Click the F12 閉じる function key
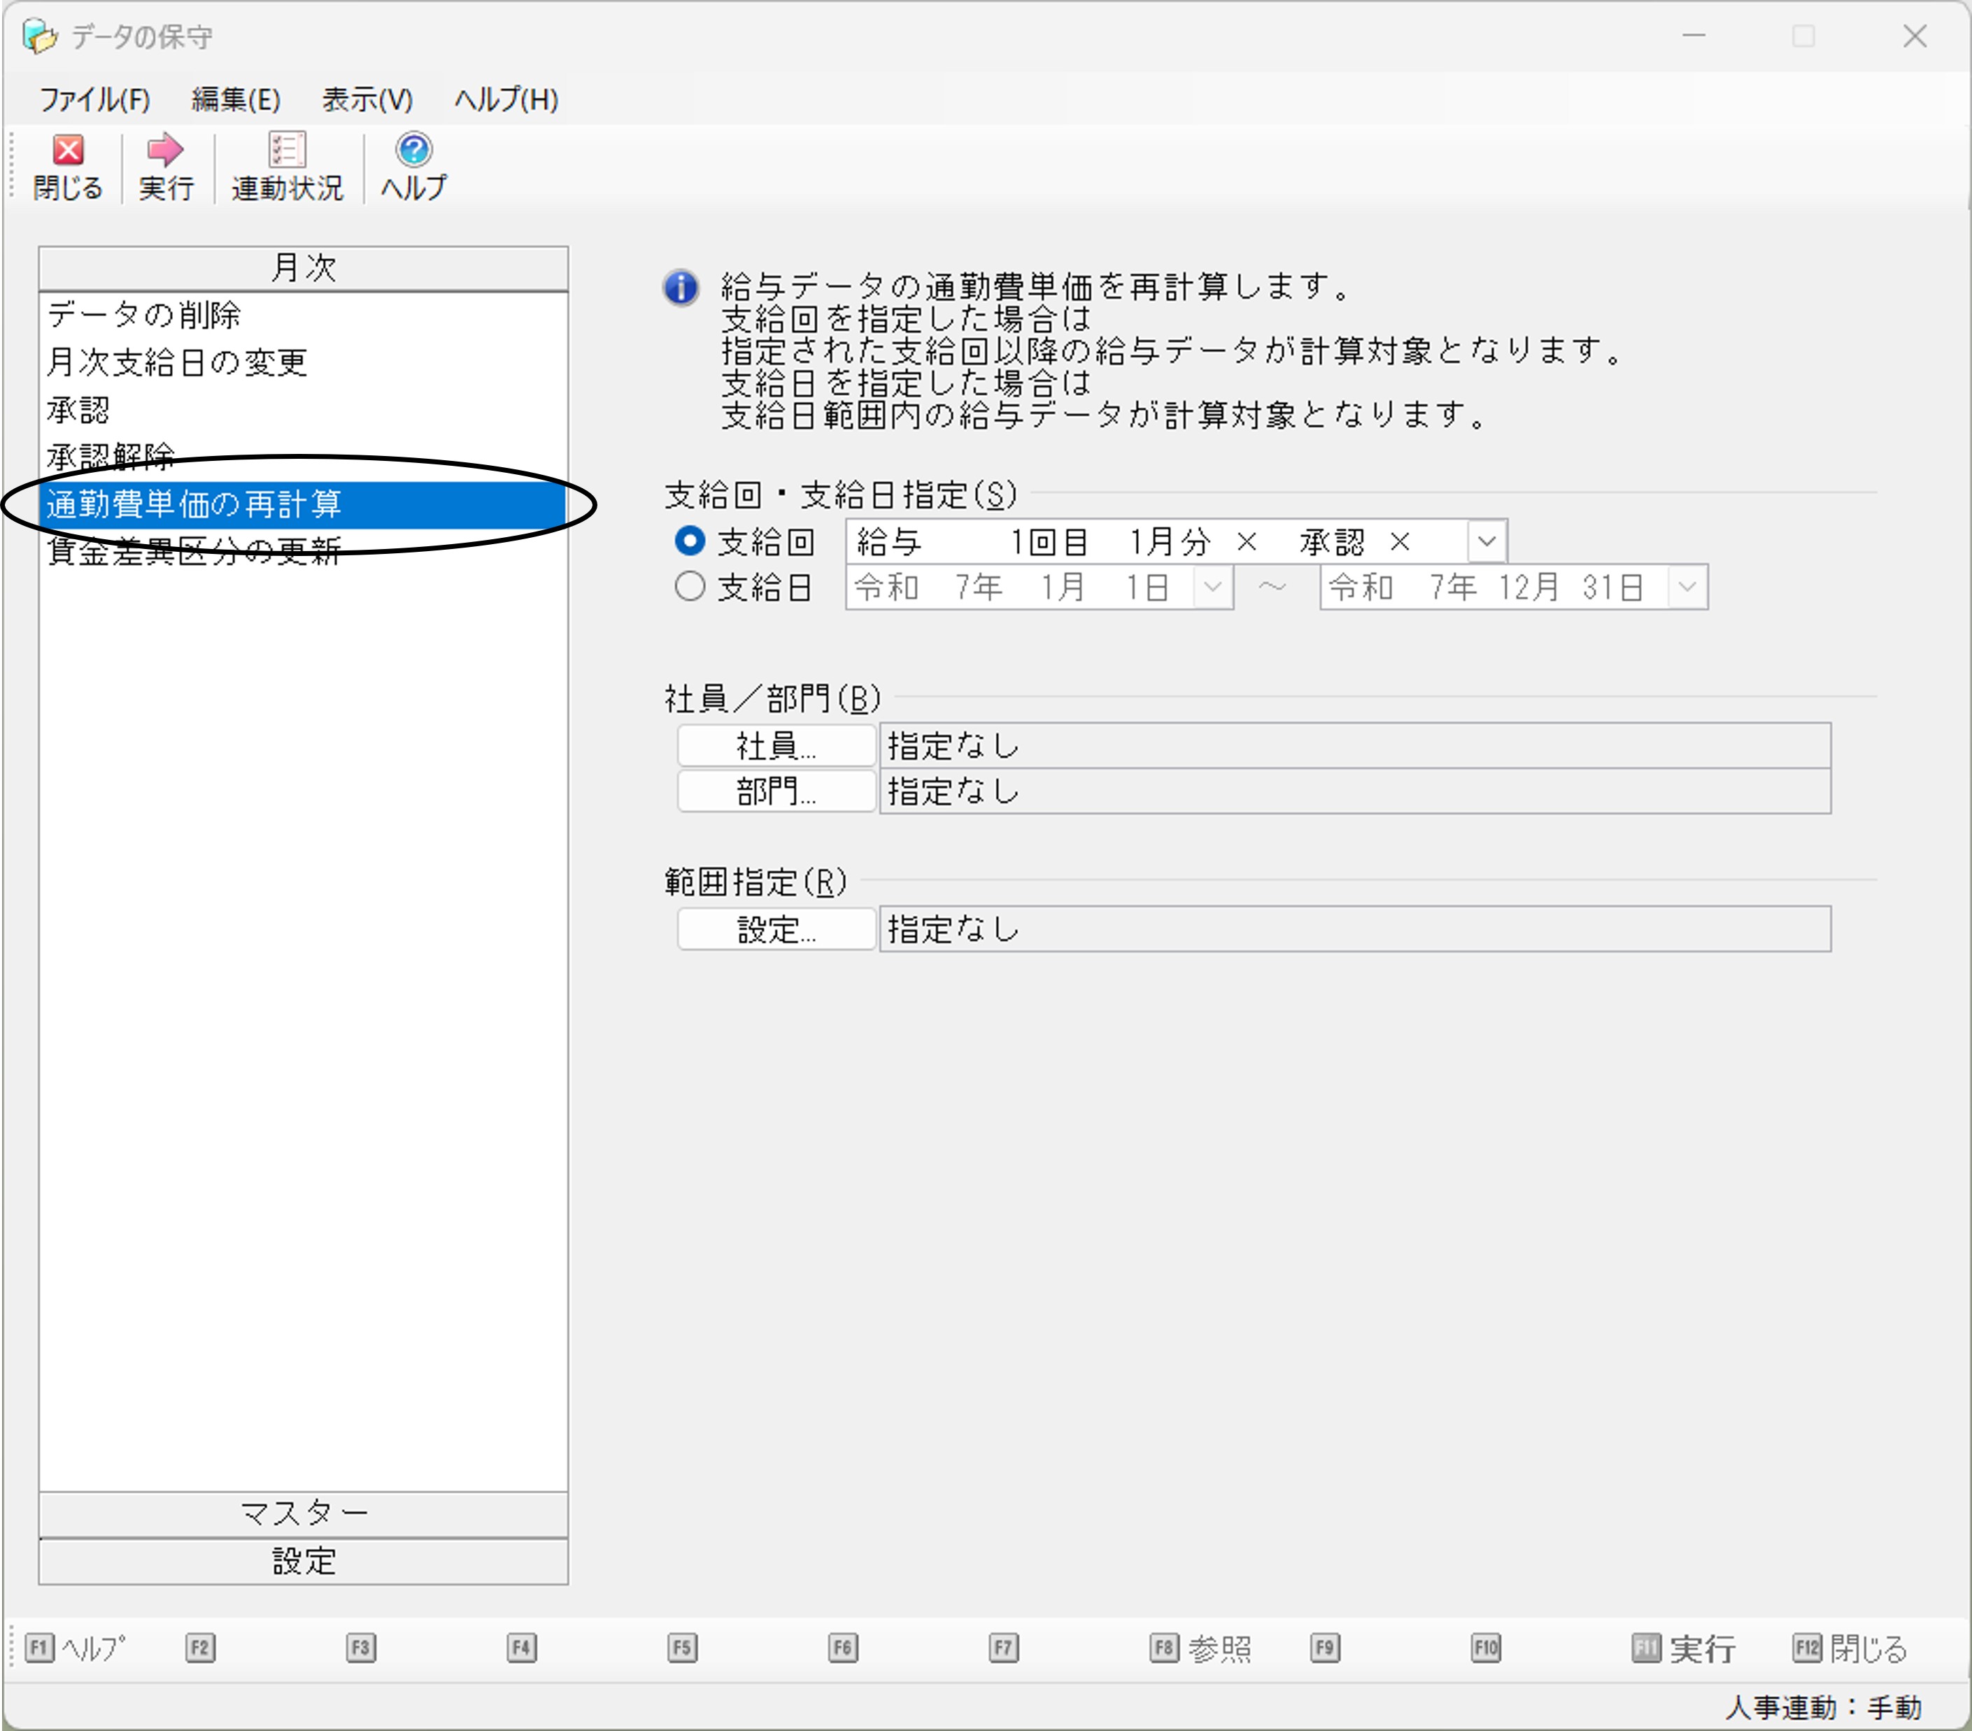Image resolution: width=1972 pixels, height=1731 pixels. point(1850,1647)
